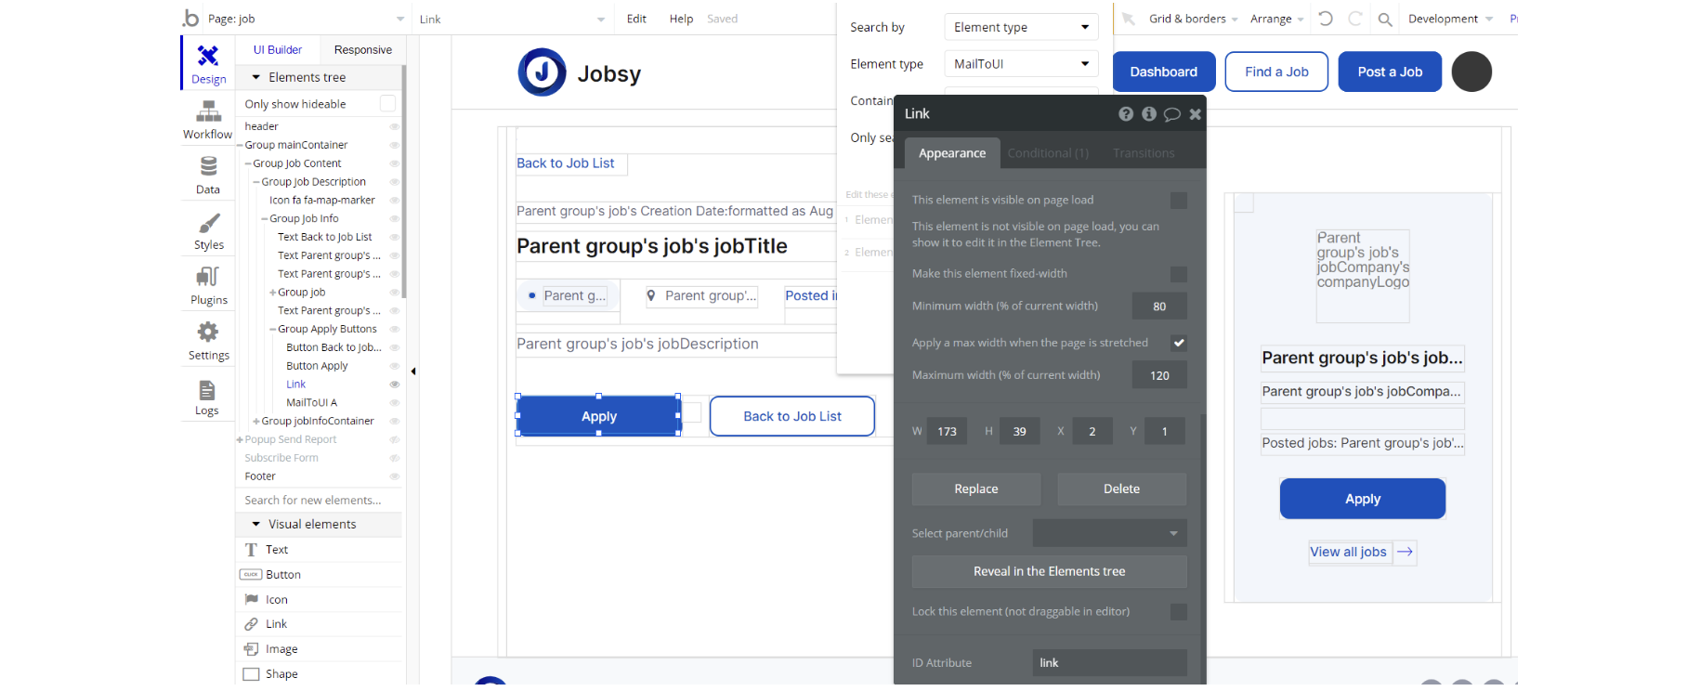Toggle 'Only show hideable' checkbox
The image size is (1700, 691).
387,104
